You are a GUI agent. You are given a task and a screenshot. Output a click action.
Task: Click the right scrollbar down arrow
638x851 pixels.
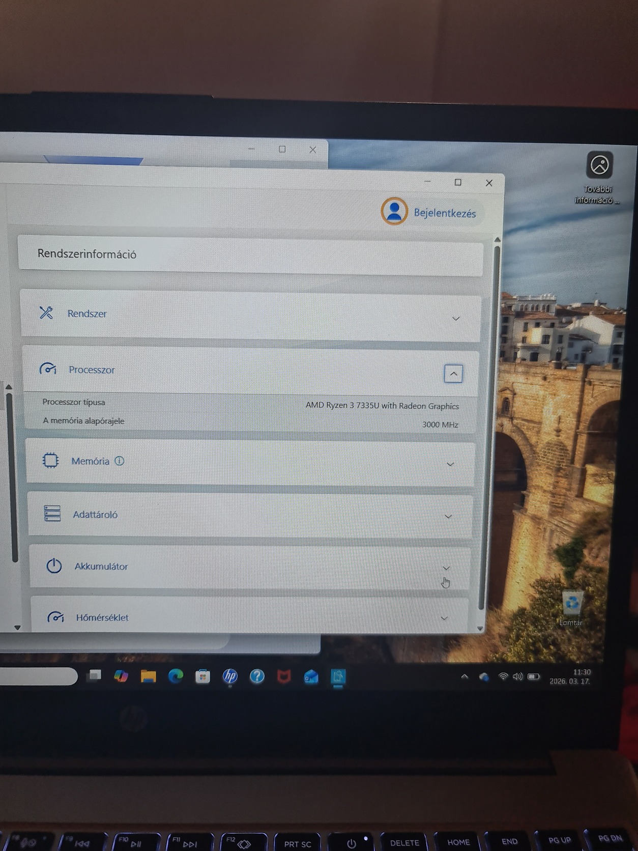tap(480, 629)
